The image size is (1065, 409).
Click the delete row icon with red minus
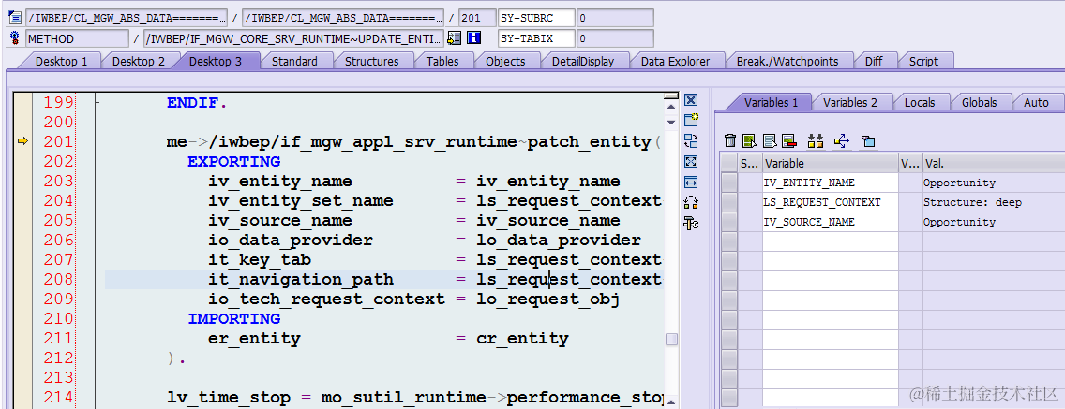pos(788,141)
